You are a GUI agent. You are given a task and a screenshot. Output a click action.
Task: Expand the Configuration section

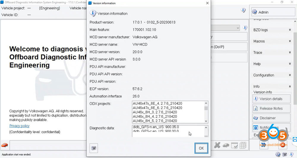pos(290,75)
